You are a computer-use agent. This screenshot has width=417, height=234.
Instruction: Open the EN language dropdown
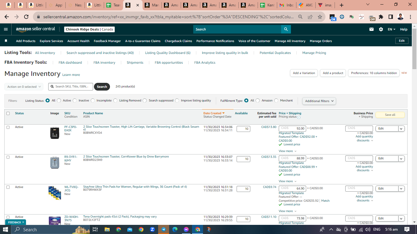pyautogui.click(x=391, y=29)
